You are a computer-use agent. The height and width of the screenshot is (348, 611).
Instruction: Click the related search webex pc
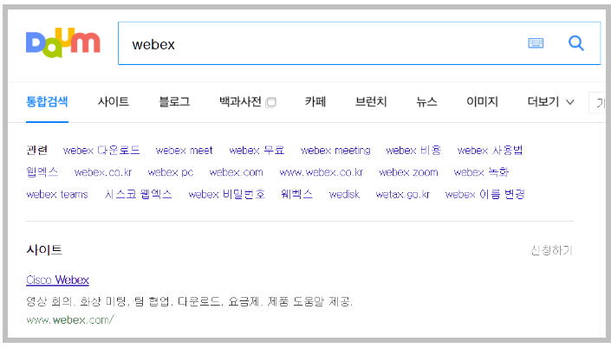(171, 172)
